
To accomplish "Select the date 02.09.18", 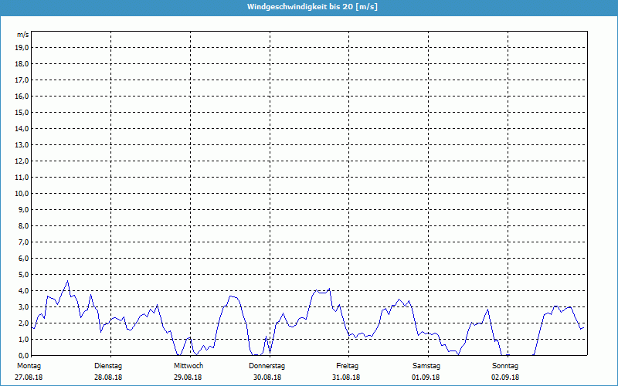I will click(506, 377).
